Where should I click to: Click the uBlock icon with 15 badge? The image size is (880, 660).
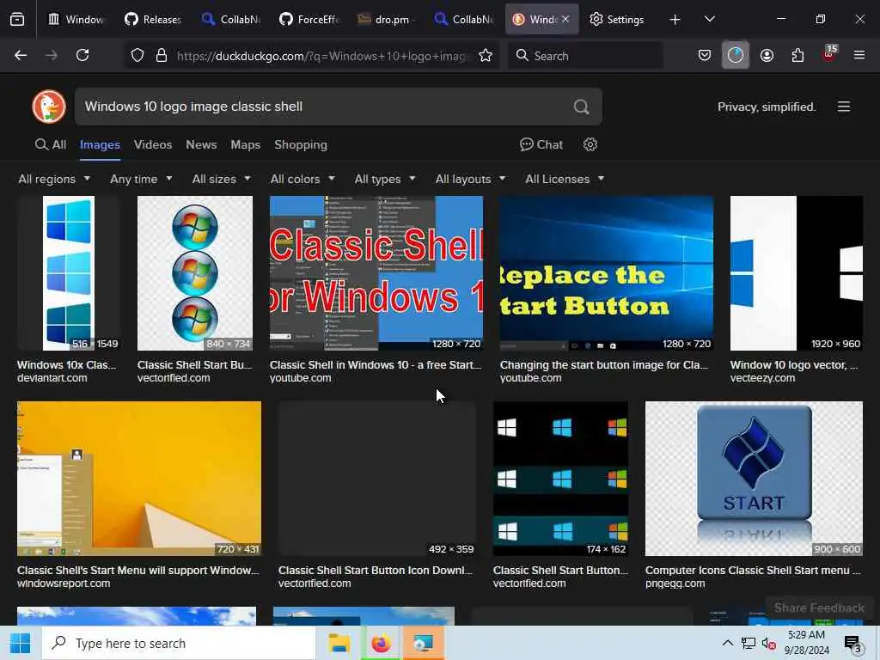(829, 54)
